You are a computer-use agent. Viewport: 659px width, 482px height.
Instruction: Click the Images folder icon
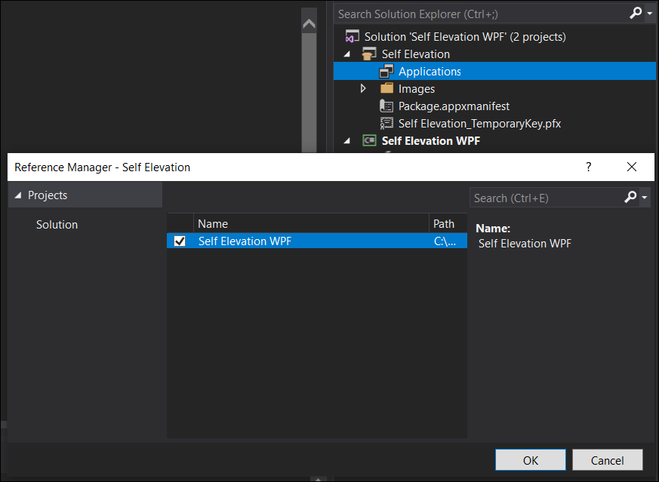pyautogui.click(x=386, y=88)
